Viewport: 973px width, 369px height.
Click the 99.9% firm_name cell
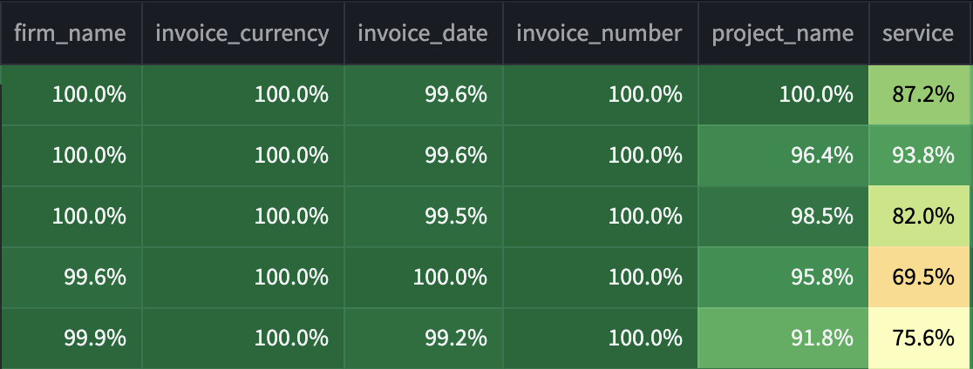point(71,339)
